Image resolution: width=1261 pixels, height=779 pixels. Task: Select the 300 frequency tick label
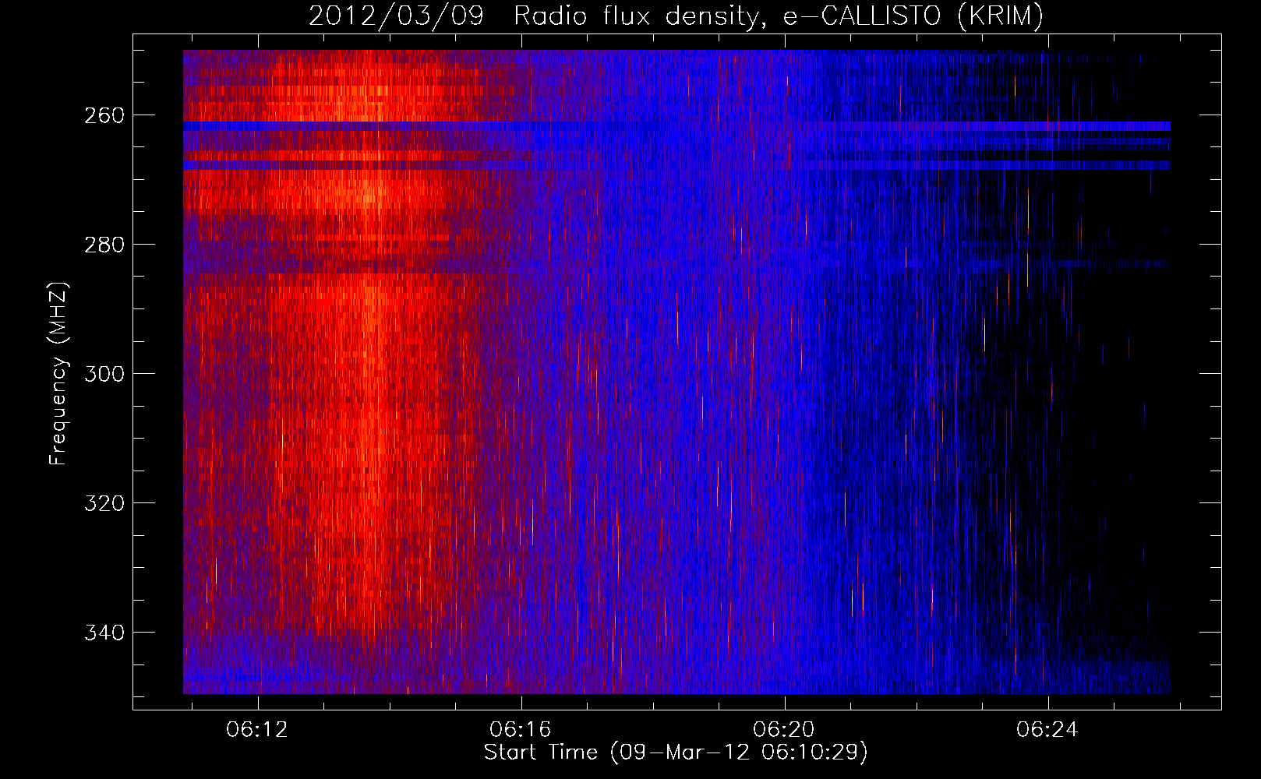point(104,374)
